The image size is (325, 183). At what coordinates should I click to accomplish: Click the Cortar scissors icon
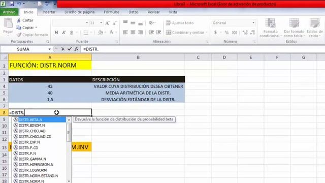click(x=19, y=20)
